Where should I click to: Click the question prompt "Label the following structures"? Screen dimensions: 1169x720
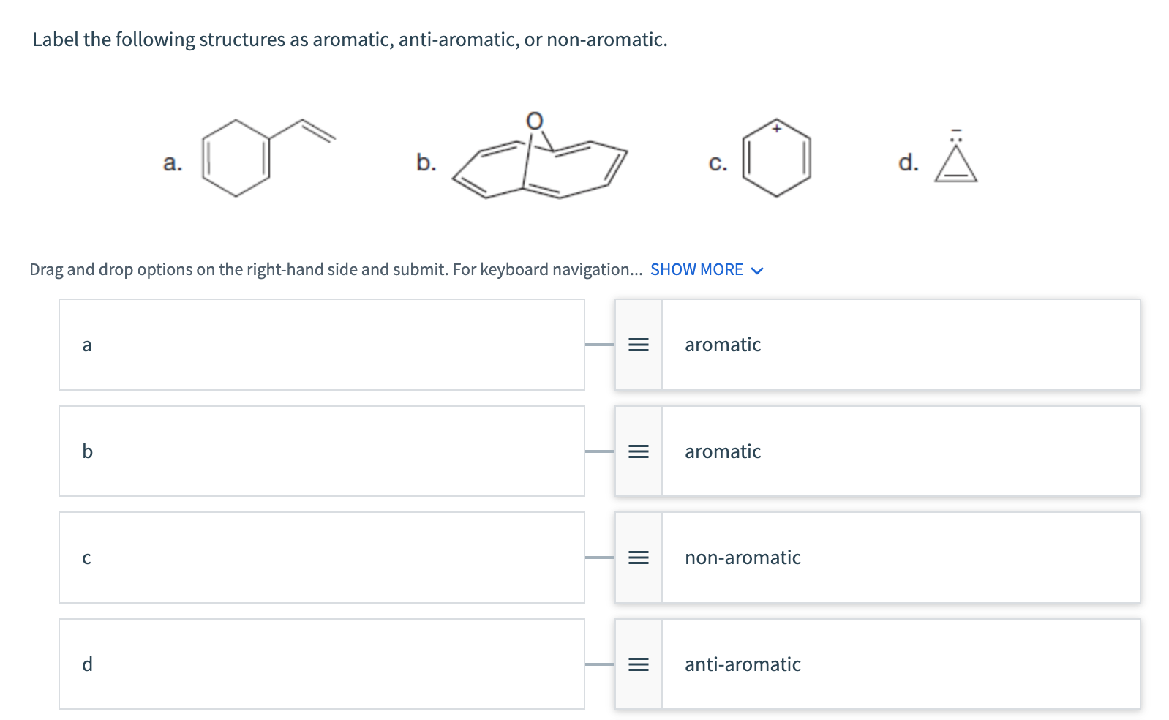pos(350,40)
